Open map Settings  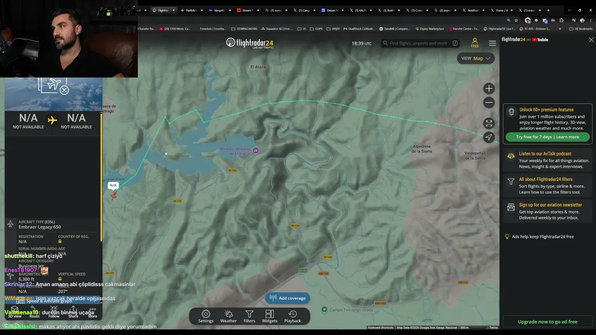pyautogui.click(x=206, y=316)
